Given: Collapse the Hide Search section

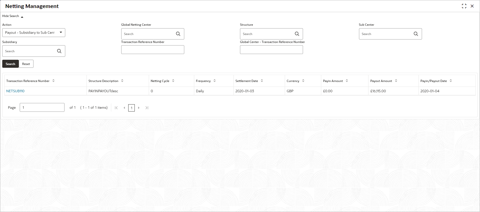Looking at the screenshot, I should tap(13, 16).
